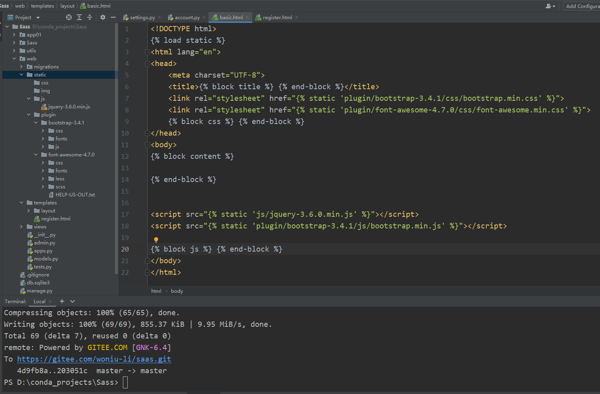Add a new terminal session with plus icon
Image resolution: width=600 pixels, height=394 pixels.
tap(62, 301)
